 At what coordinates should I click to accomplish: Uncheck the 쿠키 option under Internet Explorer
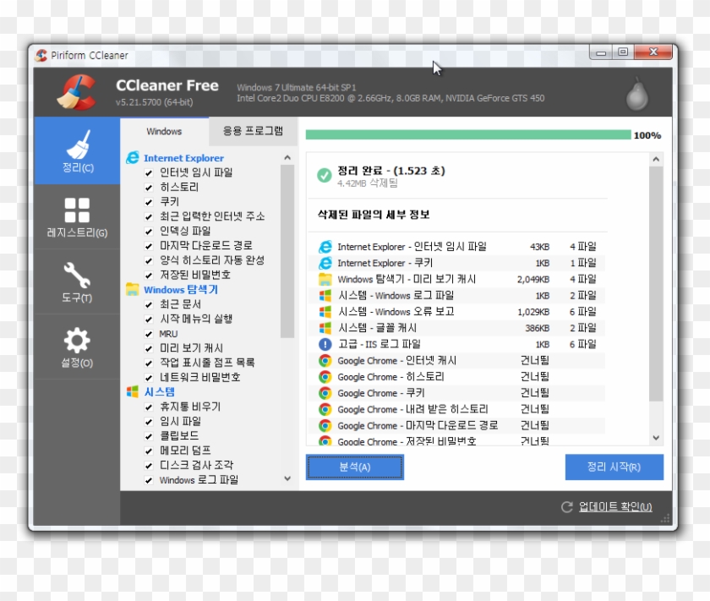point(149,201)
